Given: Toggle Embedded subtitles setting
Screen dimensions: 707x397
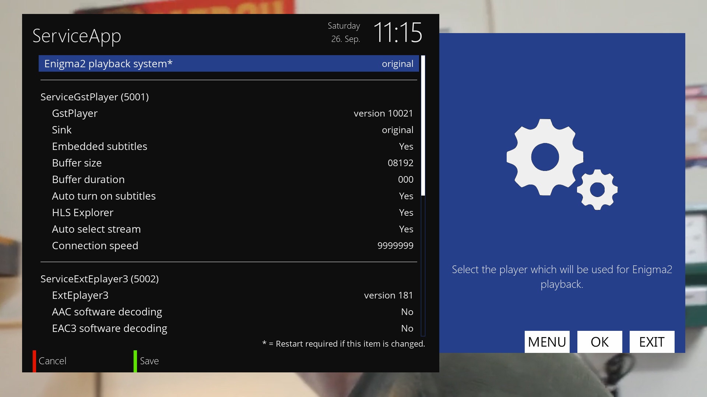Looking at the screenshot, I should (x=229, y=146).
